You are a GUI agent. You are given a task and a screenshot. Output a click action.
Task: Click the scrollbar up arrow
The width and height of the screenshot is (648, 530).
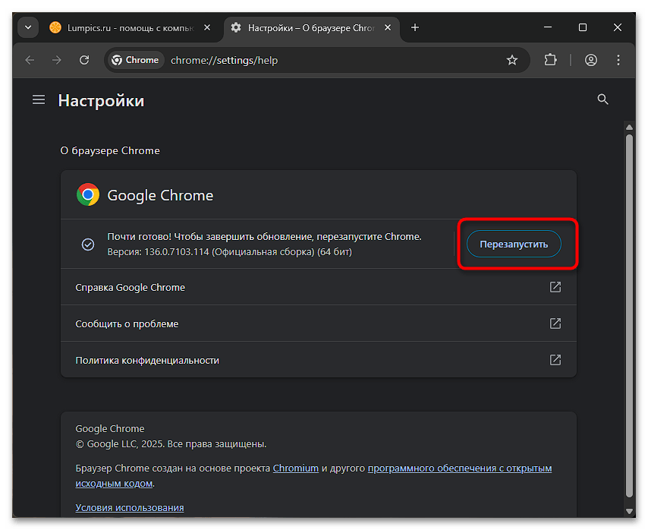(x=629, y=128)
